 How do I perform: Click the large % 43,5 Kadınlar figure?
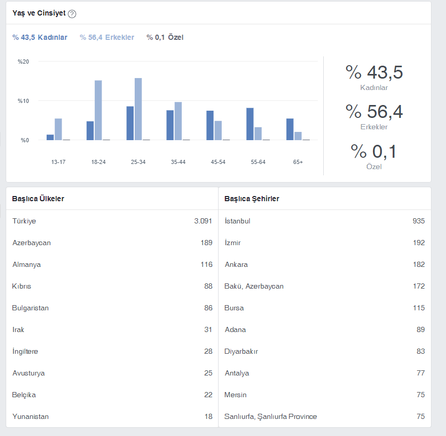click(x=374, y=77)
